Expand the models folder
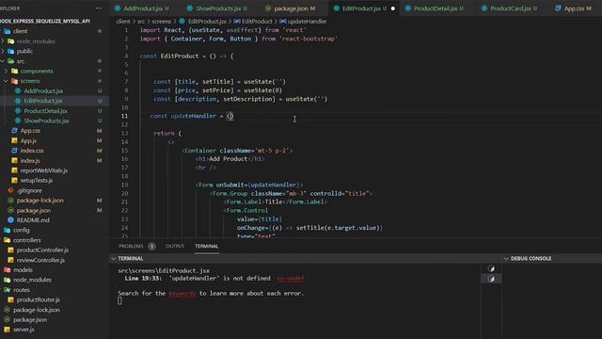Image resolution: width=602 pixels, height=339 pixels. coord(23,270)
